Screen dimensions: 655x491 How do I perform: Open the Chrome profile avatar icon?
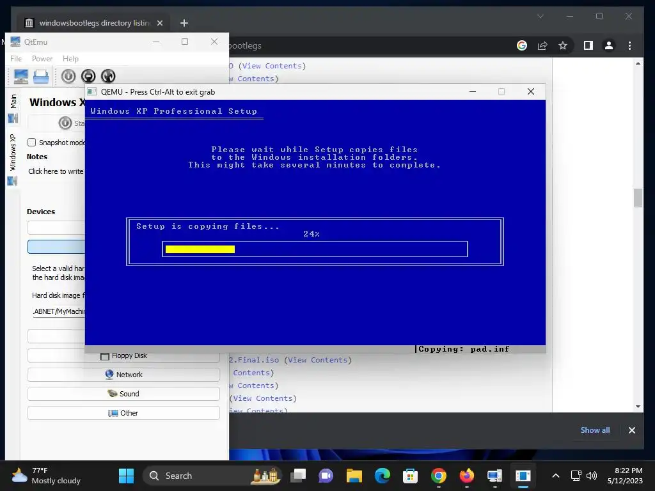(x=609, y=45)
